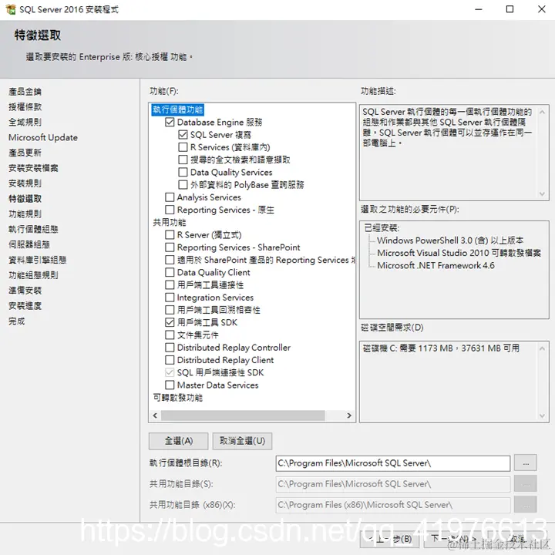Image resolution: width=555 pixels, height=555 pixels.
Task: Uncheck SQL Server 複寫 checkbox
Action: point(183,134)
